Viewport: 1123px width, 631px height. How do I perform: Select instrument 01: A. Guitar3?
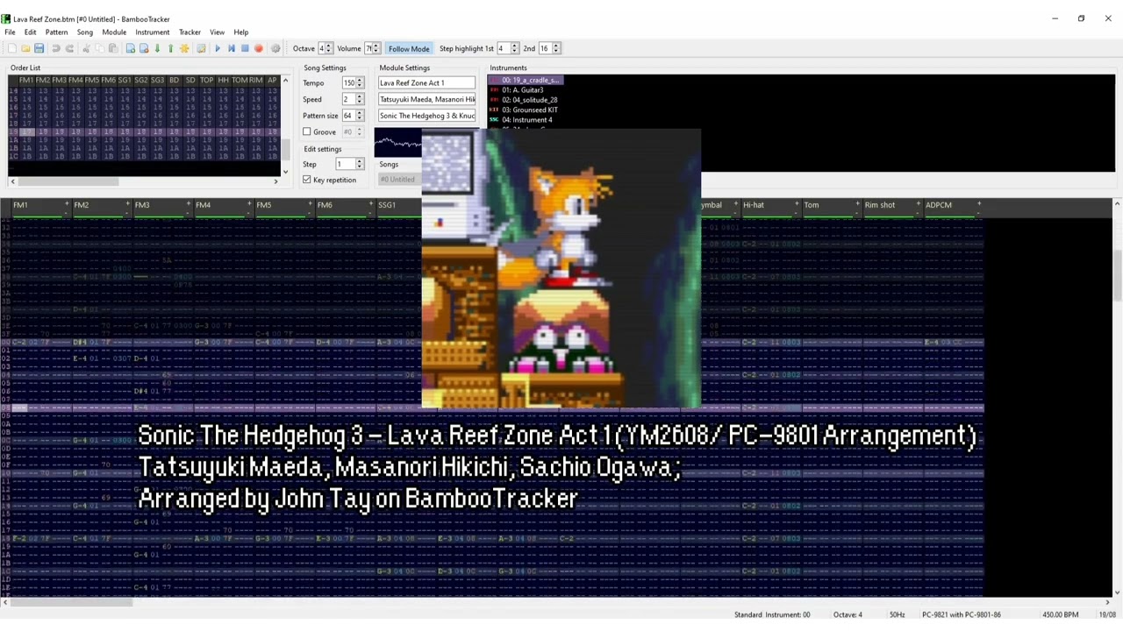[522, 90]
